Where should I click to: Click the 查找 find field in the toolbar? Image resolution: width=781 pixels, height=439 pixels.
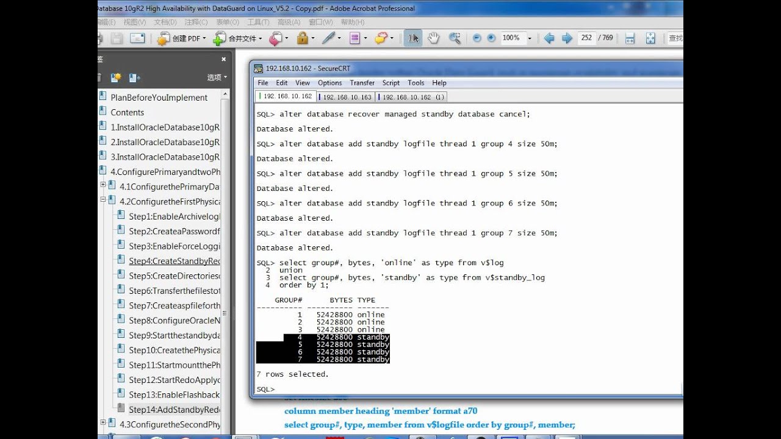[675, 38]
